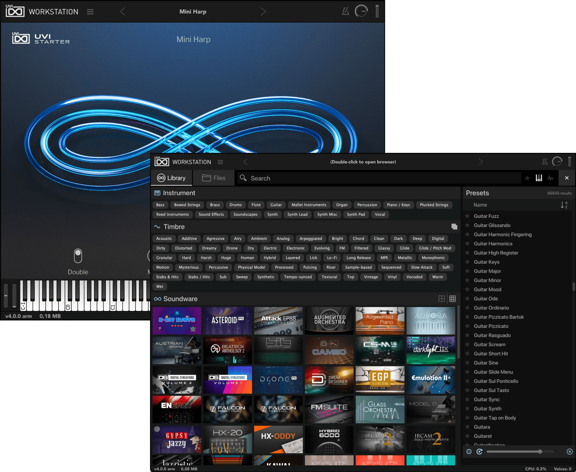Select the Vintage timbre tag
This screenshot has height=472, width=576.
(x=371, y=277)
